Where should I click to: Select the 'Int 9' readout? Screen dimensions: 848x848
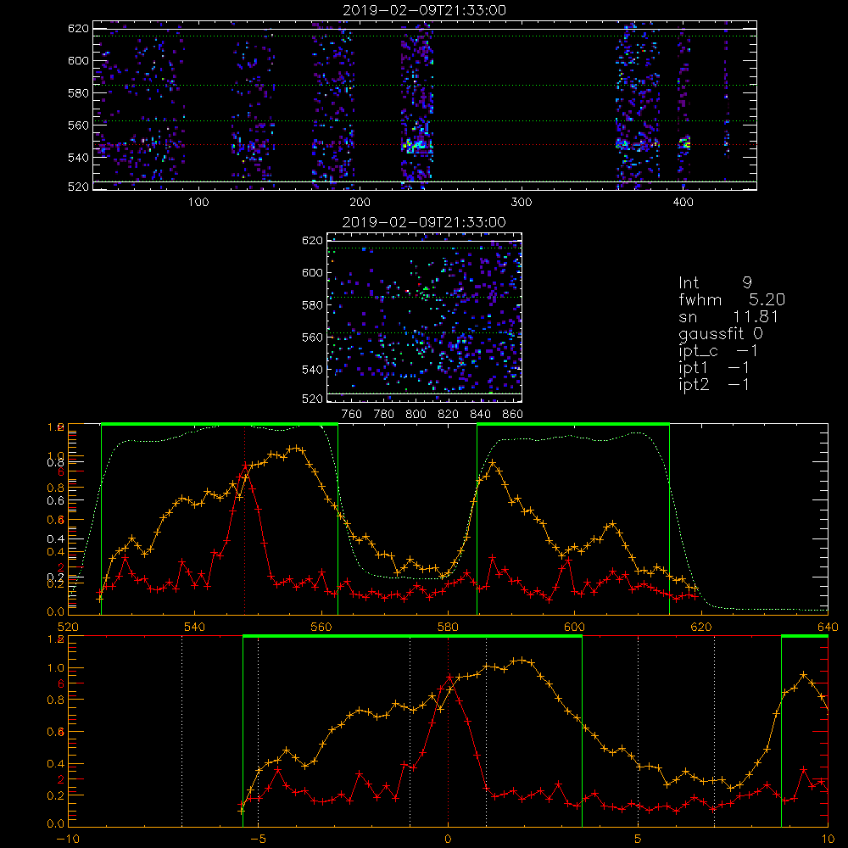(x=716, y=282)
